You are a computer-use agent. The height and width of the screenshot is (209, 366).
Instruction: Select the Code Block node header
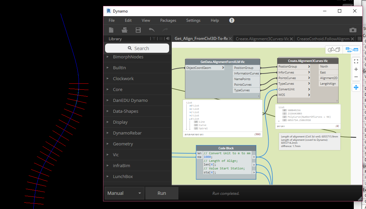click(x=226, y=148)
